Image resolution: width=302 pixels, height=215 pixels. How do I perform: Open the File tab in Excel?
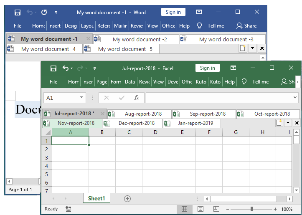click(53, 81)
